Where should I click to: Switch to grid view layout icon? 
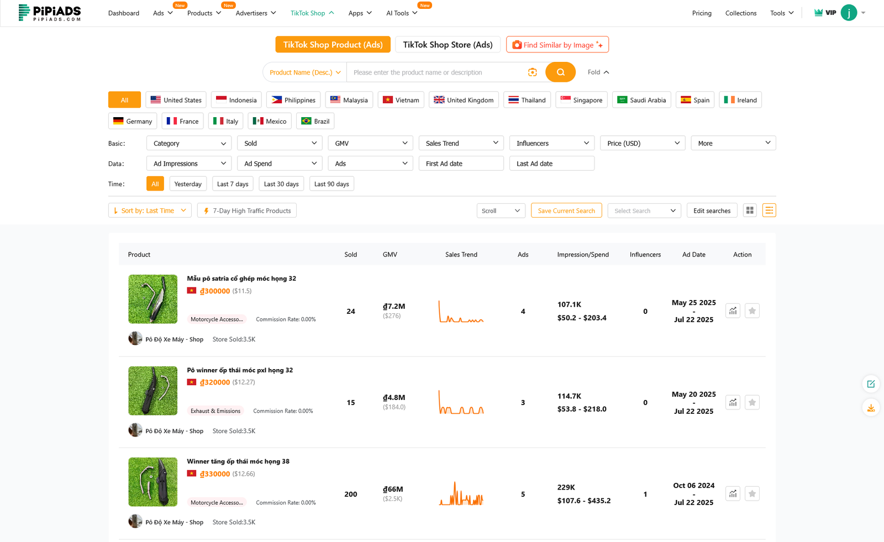click(750, 211)
